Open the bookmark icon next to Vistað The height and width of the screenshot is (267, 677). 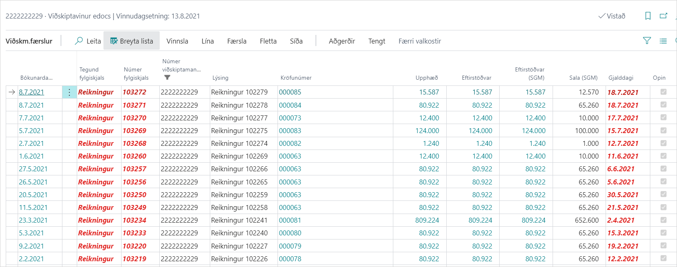coord(648,16)
